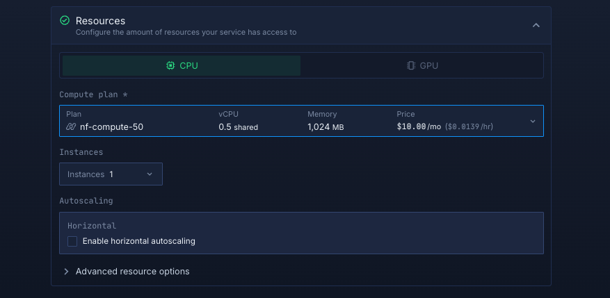Collapse the Resources section with the top chevron
Viewport: 610px width, 298px height.
(x=536, y=26)
